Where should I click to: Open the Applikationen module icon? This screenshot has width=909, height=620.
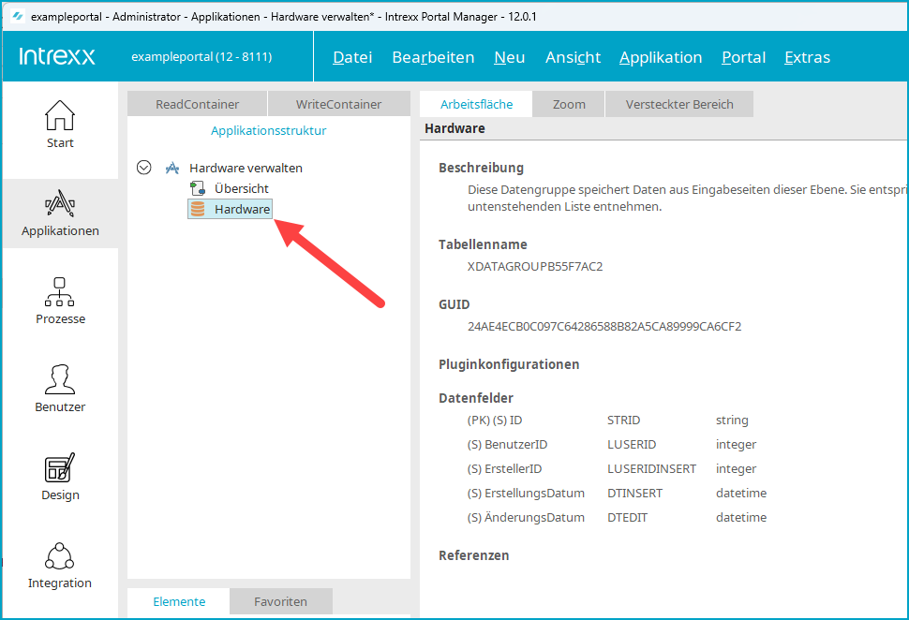[x=60, y=203]
